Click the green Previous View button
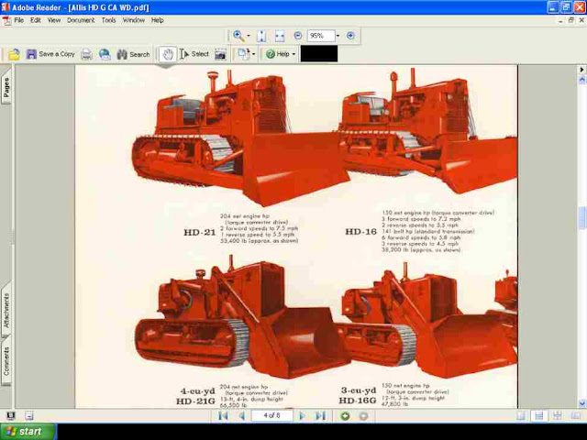 (345, 415)
